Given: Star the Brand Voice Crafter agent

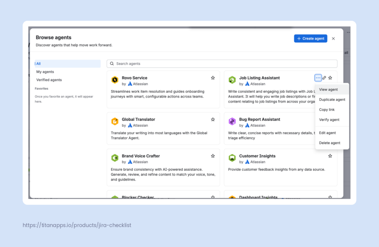Looking at the screenshot, I should [x=213, y=156].
